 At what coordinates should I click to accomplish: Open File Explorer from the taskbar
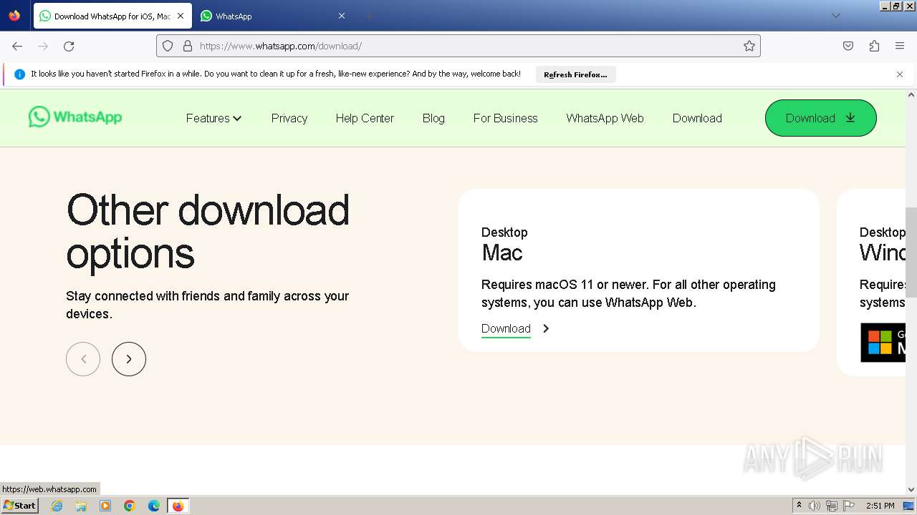[81, 506]
